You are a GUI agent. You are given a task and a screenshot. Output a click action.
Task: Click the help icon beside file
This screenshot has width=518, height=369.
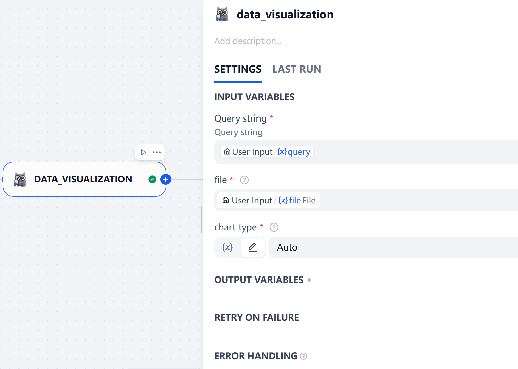pos(244,180)
